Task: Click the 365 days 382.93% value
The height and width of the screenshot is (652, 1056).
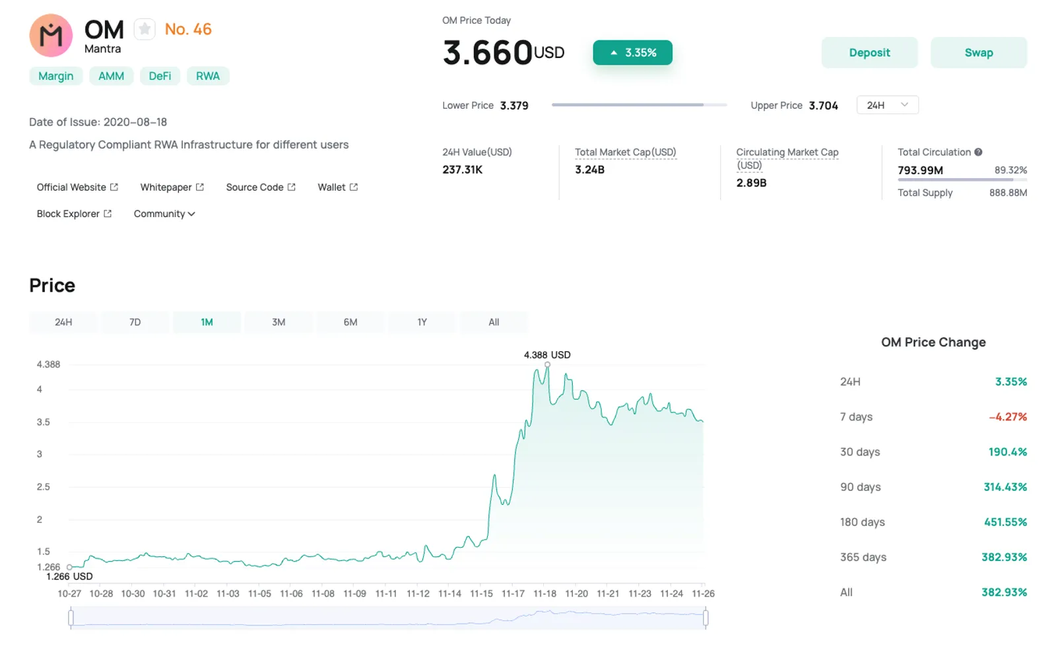Action: pyautogui.click(x=1004, y=557)
